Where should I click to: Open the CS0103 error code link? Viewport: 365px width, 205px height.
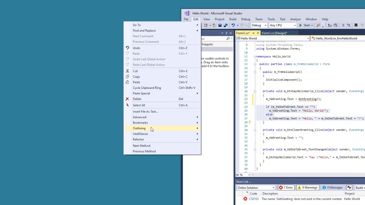pyautogui.click(x=254, y=199)
